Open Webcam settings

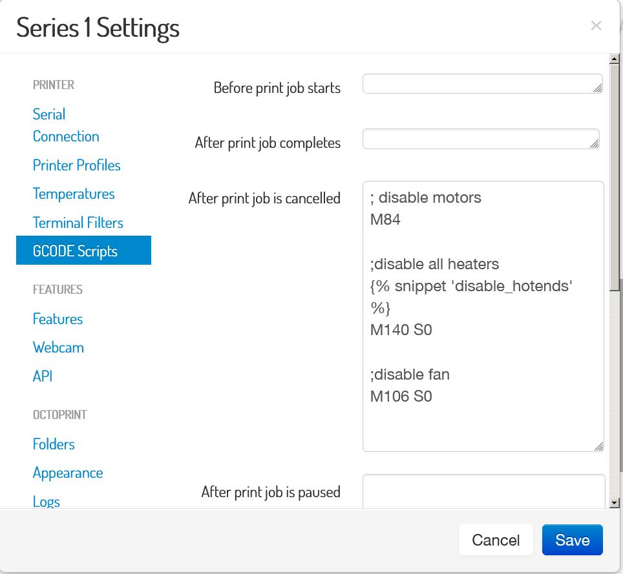click(58, 347)
